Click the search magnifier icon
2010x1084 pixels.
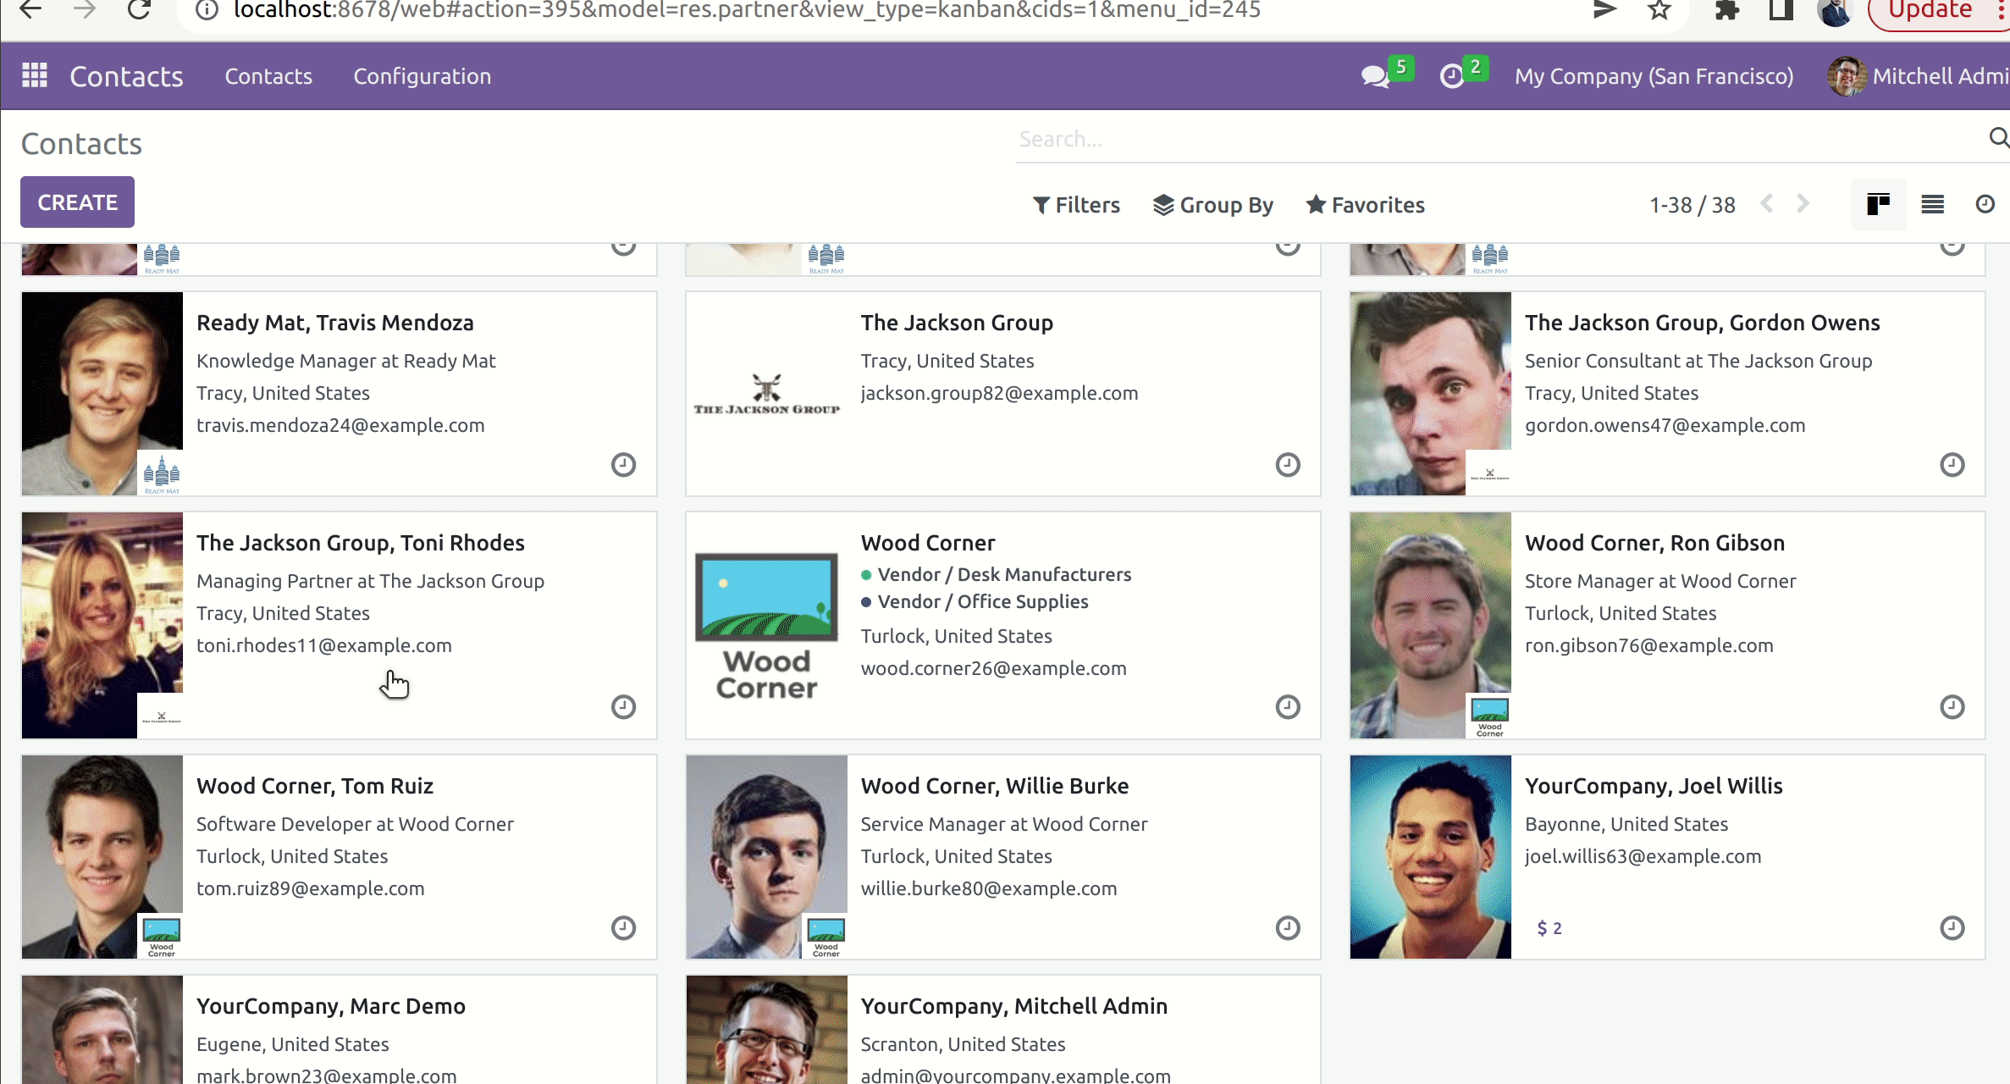[x=1998, y=138]
